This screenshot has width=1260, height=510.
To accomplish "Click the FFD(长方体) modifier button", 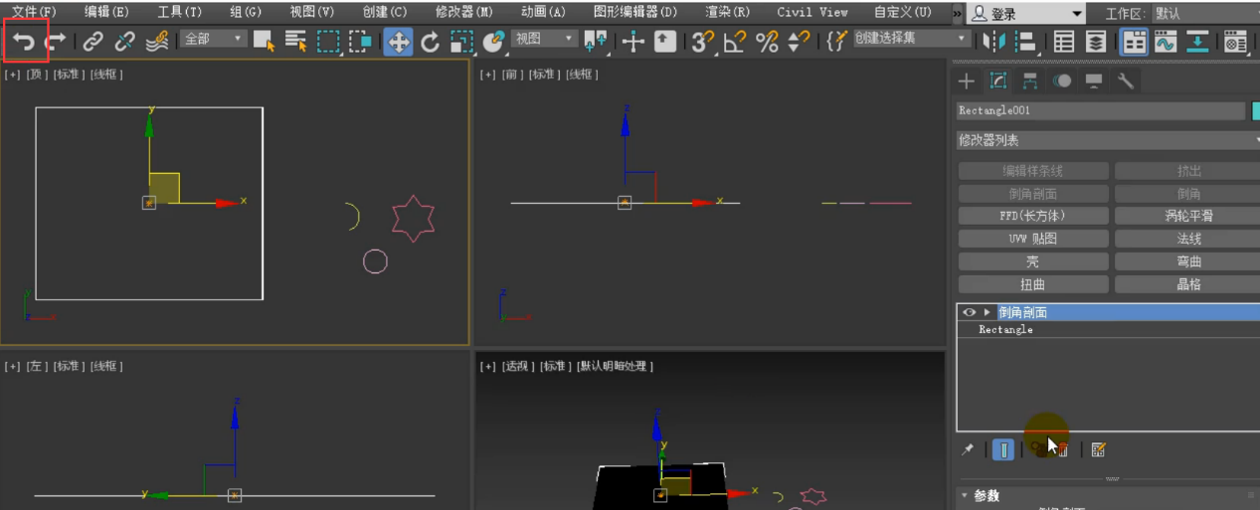I will tap(1032, 216).
